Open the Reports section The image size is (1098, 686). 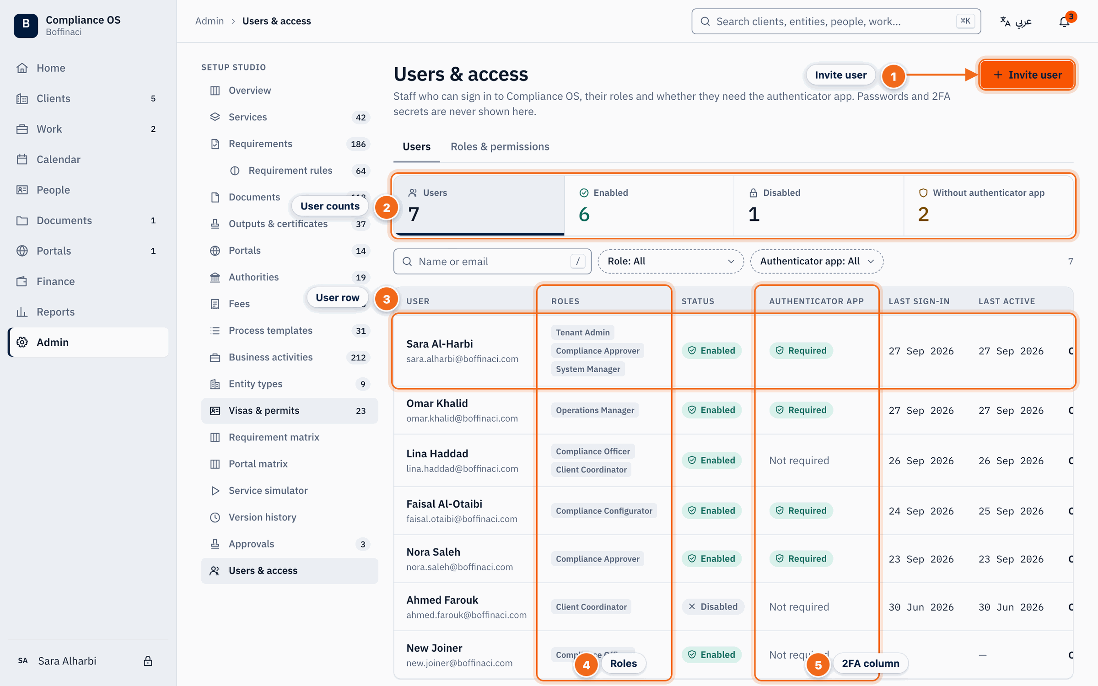[x=88, y=312]
